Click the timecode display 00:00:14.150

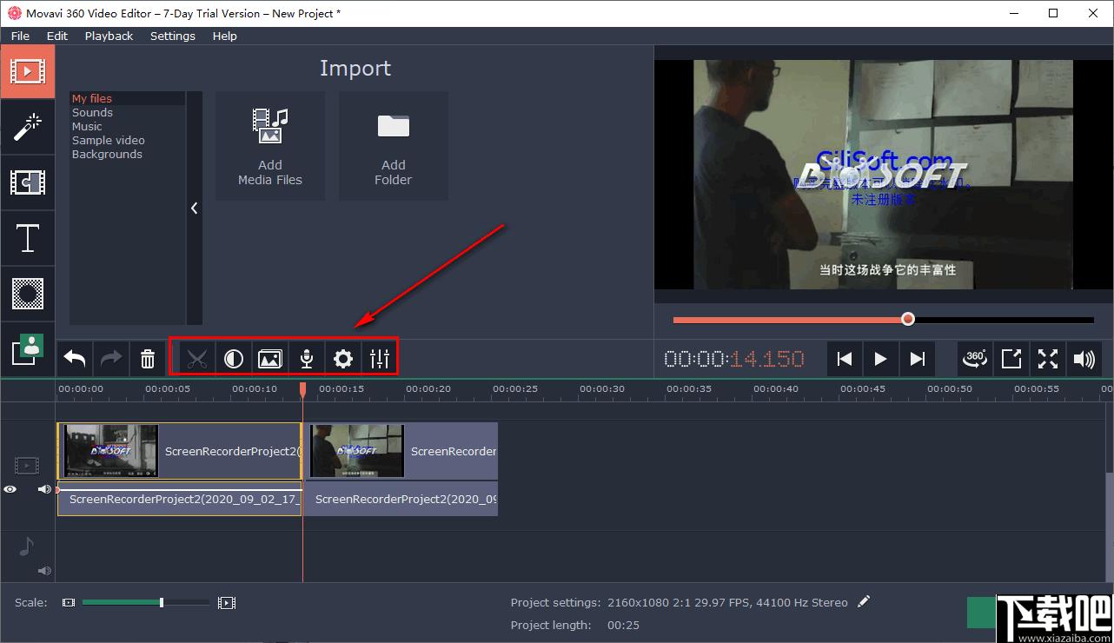(x=734, y=358)
